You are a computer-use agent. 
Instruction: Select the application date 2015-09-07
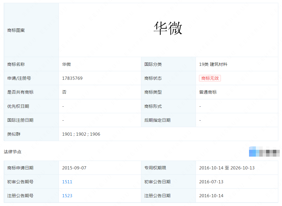tap(74, 168)
